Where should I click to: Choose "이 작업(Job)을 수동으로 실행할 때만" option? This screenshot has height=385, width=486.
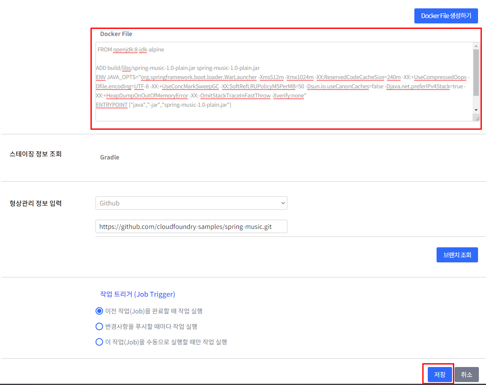click(x=100, y=342)
